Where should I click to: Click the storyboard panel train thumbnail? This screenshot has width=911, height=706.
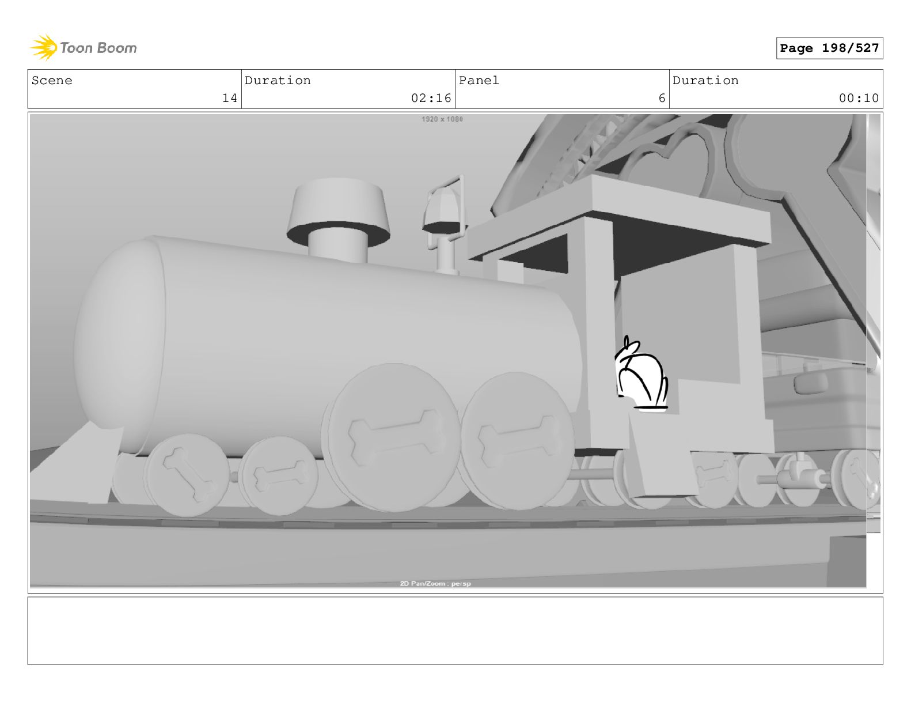(455, 351)
